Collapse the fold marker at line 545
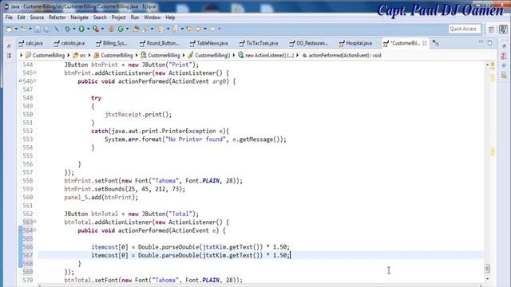Screen dimensions: 511x287 pyautogui.click(x=35, y=73)
